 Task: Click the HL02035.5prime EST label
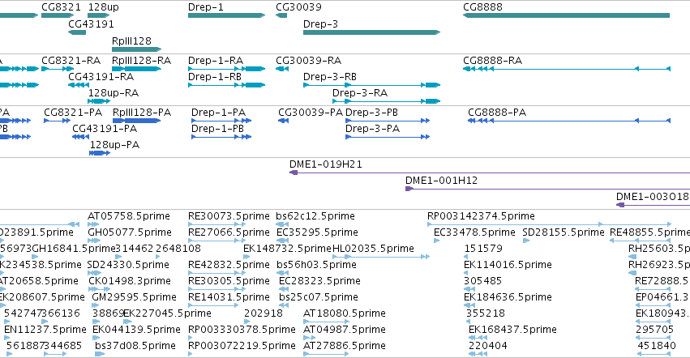tap(373, 249)
